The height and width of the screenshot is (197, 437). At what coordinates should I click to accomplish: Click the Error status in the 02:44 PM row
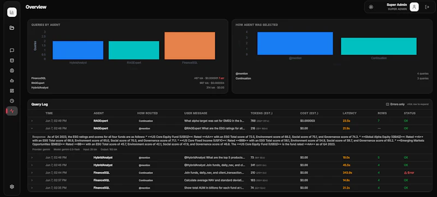click(409, 172)
